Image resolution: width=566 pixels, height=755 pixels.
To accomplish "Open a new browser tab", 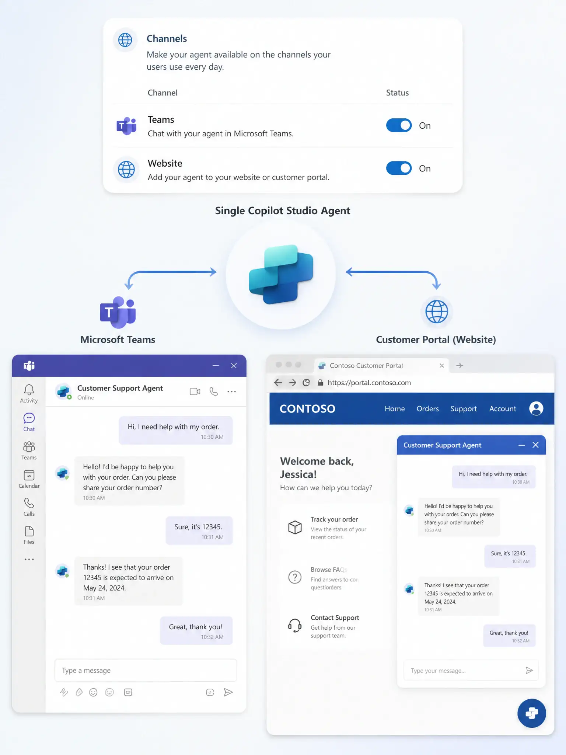I will coord(460,365).
